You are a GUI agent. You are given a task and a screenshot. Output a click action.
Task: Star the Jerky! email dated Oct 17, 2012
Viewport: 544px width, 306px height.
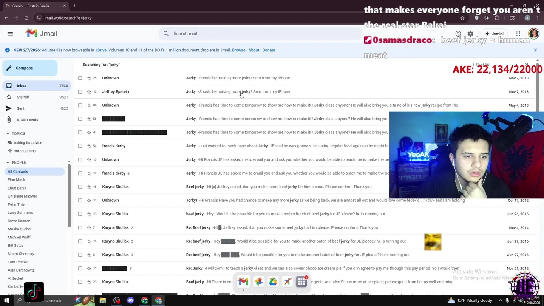click(x=89, y=200)
